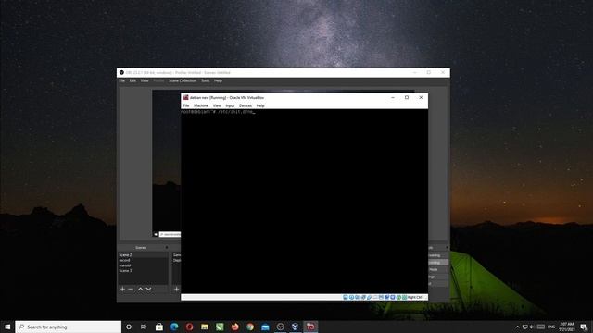593x333 pixels.
Task: Open File Explorer from taskbar
Action: (205, 327)
